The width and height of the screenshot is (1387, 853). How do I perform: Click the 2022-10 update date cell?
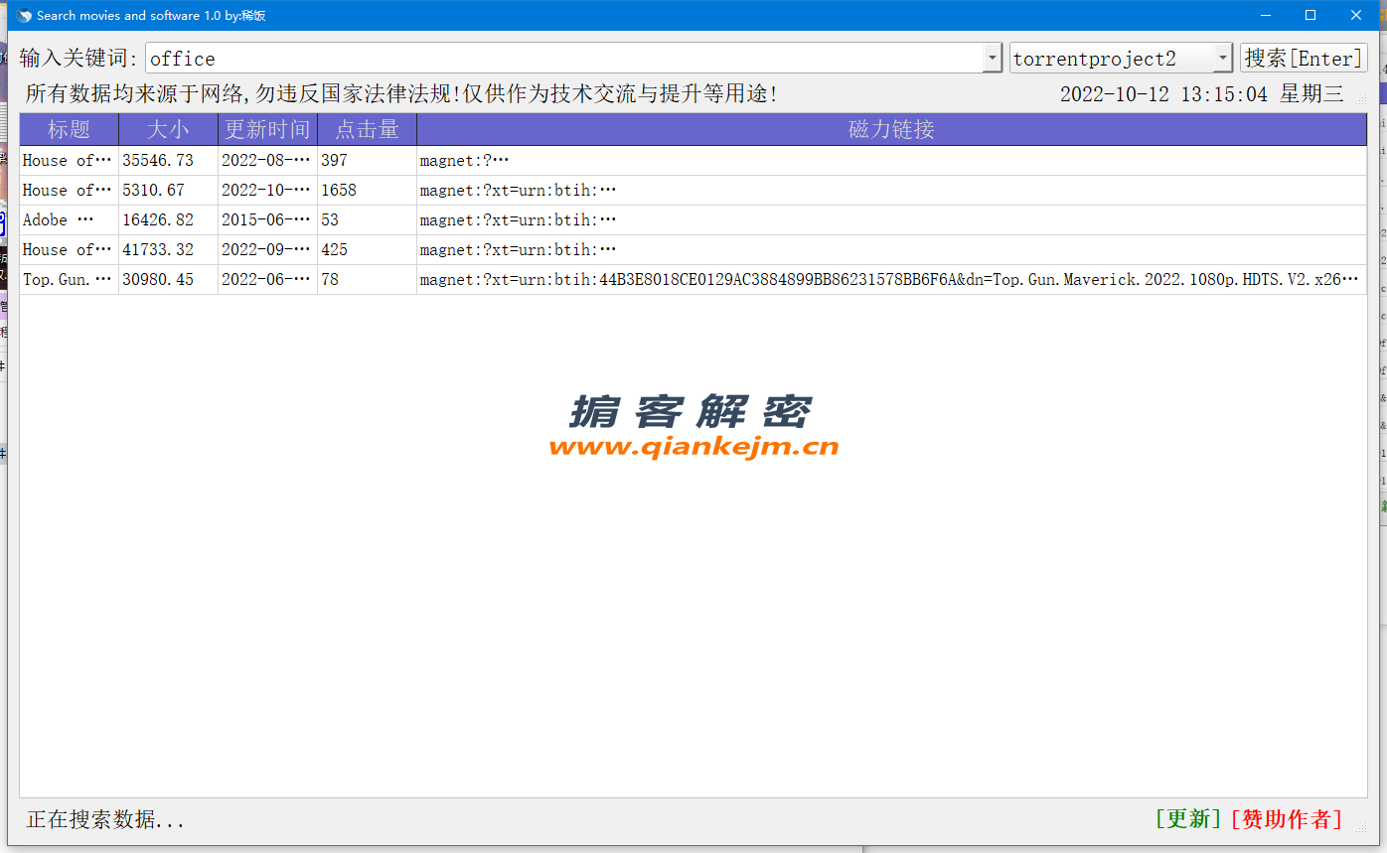coord(268,191)
